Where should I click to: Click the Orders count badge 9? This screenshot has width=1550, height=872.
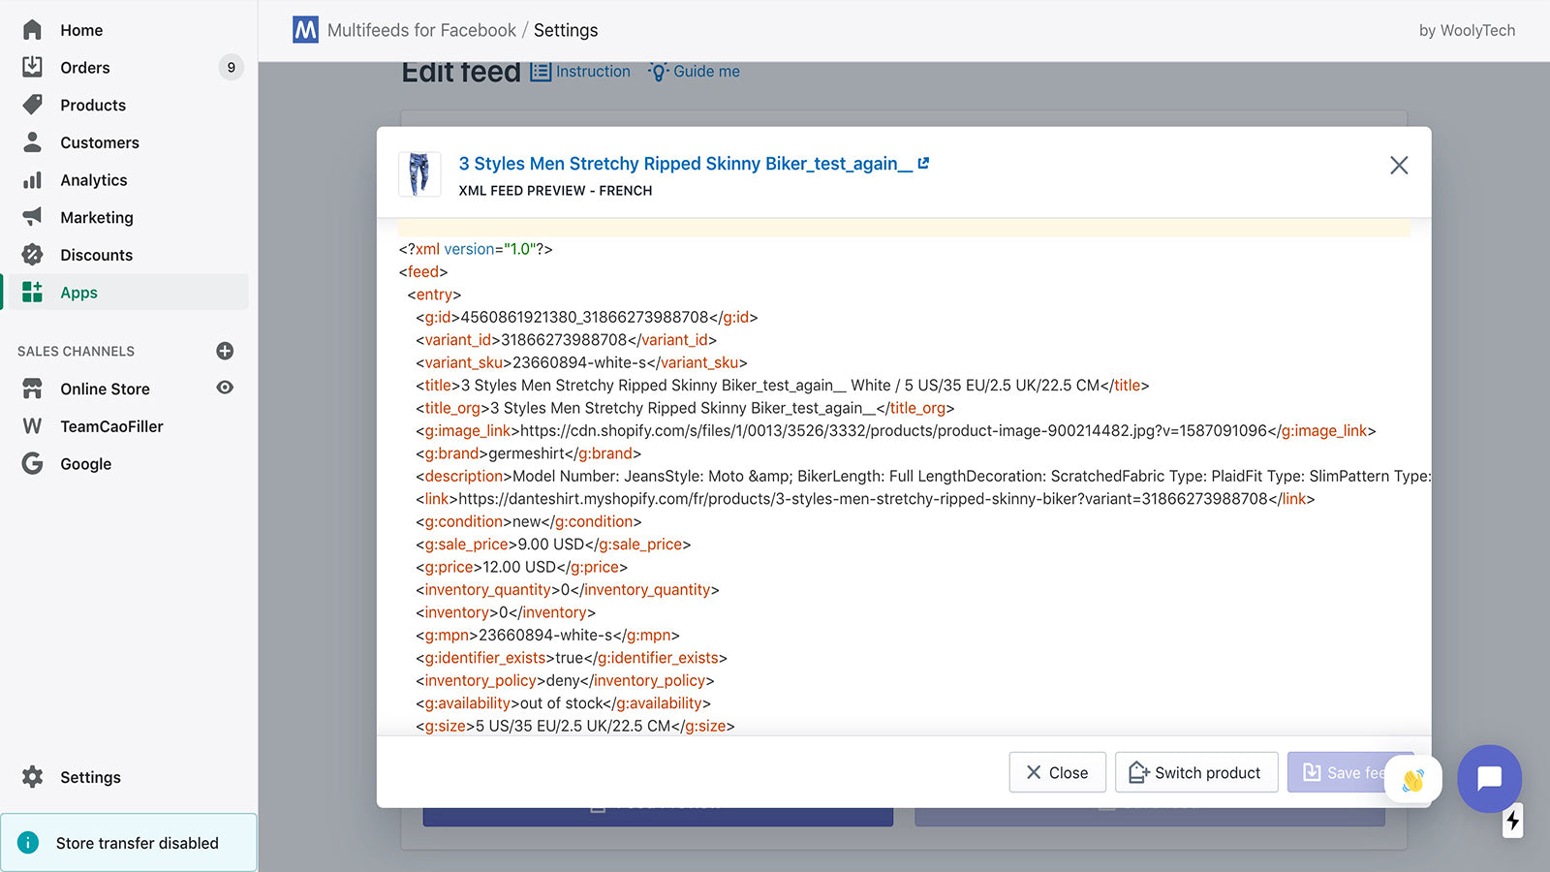click(x=231, y=68)
